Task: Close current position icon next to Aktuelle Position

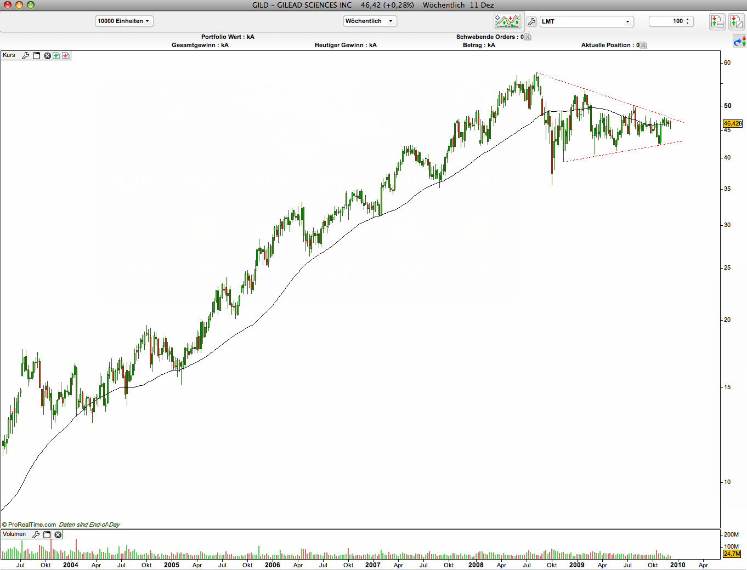Action: click(x=643, y=45)
